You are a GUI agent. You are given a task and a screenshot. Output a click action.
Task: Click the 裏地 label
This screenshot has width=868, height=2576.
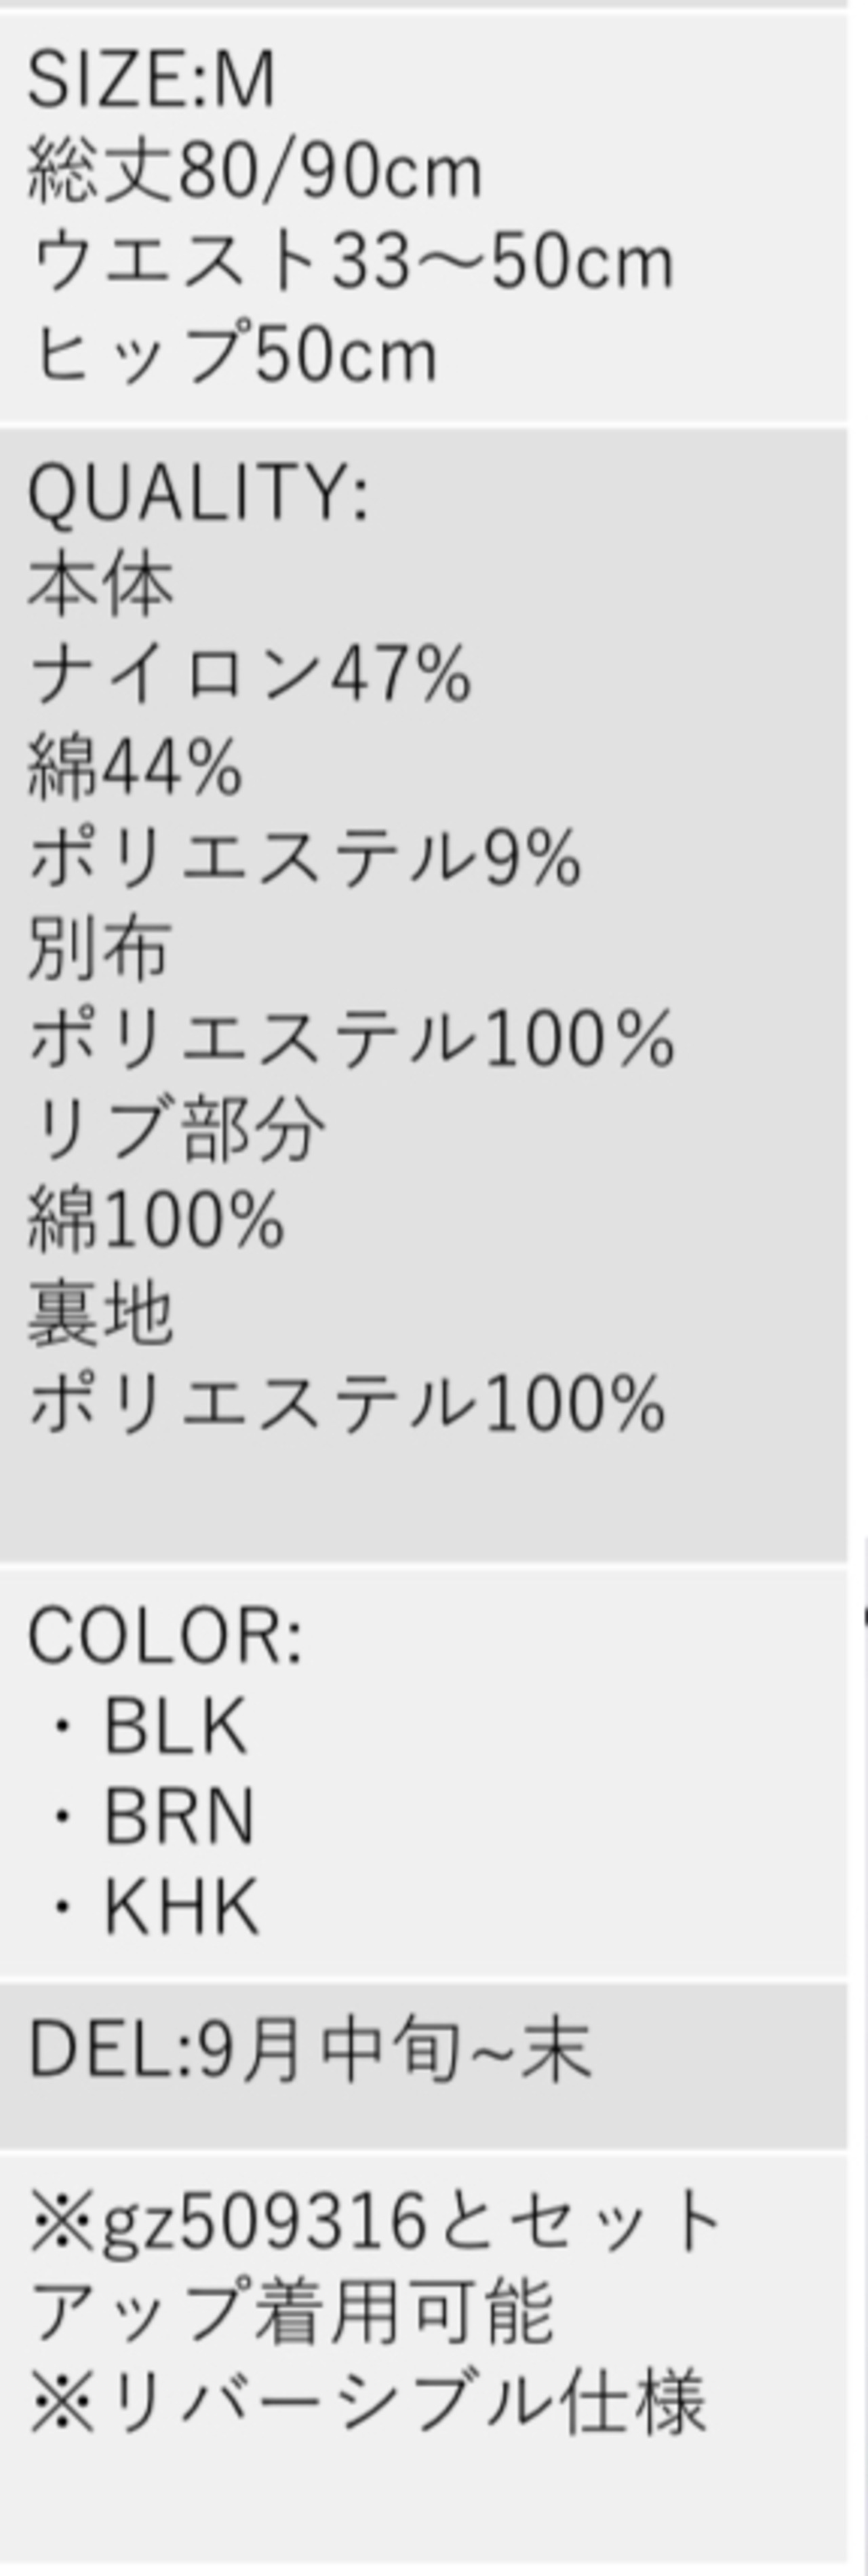pyautogui.click(x=100, y=1313)
